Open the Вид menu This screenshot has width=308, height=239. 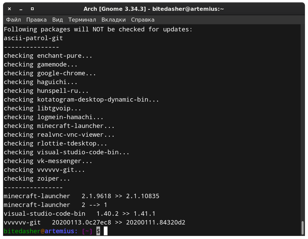(x=58, y=20)
